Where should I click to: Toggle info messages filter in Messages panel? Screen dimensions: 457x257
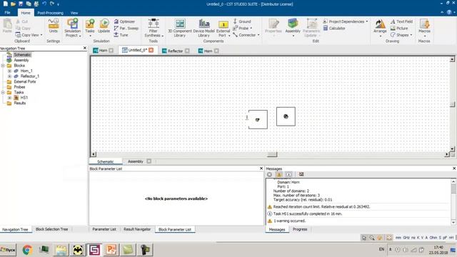[x=288, y=174]
